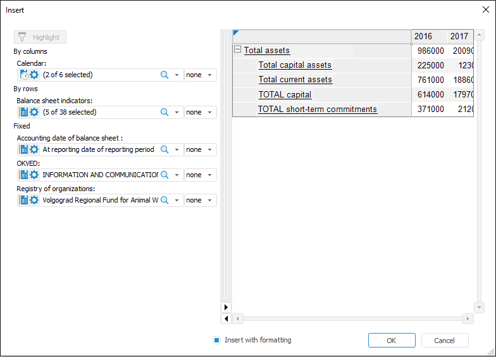Click Accounting date search magnifier icon

point(164,150)
